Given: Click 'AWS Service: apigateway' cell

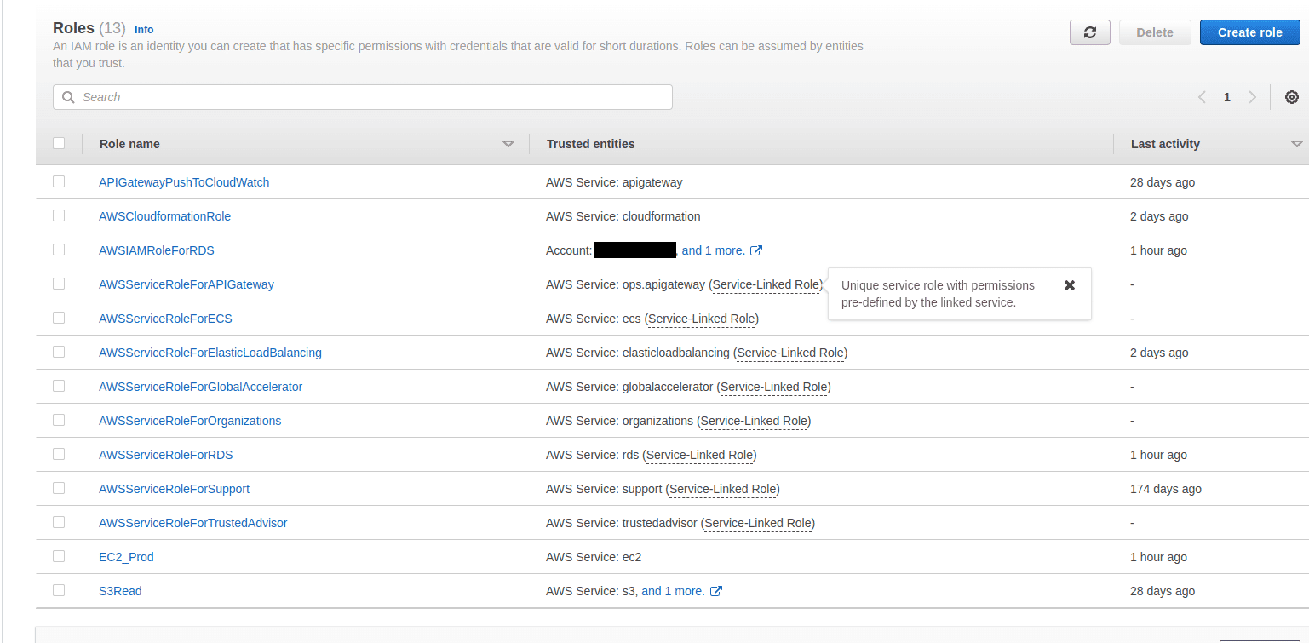Looking at the screenshot, I should (614, 182).
